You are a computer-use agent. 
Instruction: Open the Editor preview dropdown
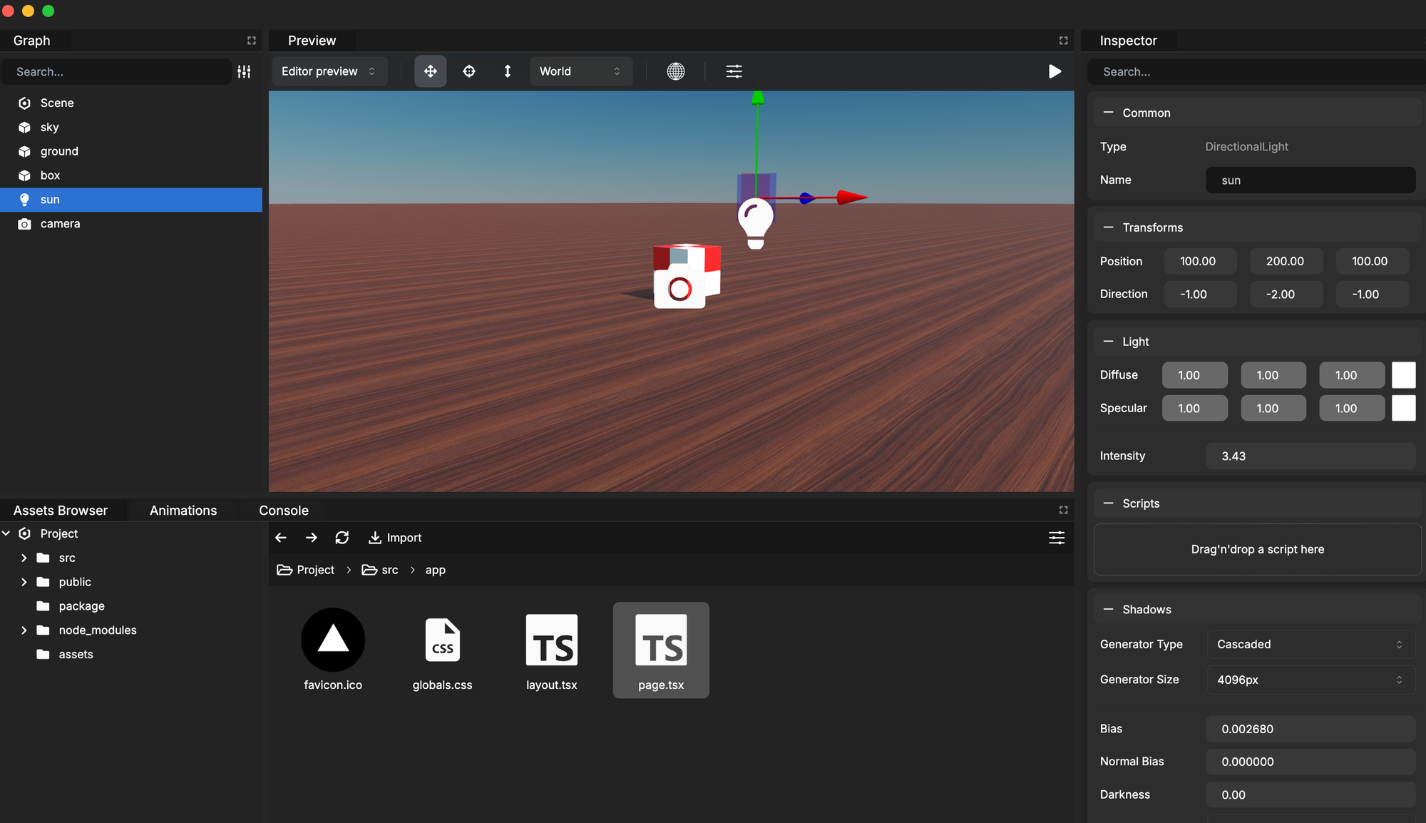tap(329, 71)
